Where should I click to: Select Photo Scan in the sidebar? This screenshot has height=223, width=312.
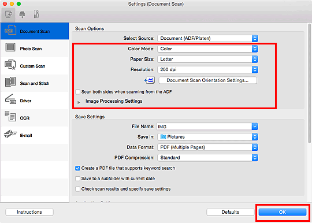click(35, 49)
